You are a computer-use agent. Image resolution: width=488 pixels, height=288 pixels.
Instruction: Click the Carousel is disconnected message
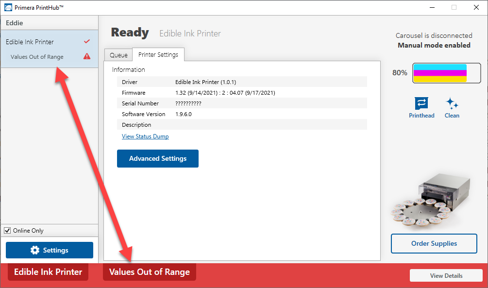coord(434,35)
